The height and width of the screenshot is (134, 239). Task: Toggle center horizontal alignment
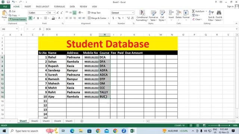tap(71, 18)
